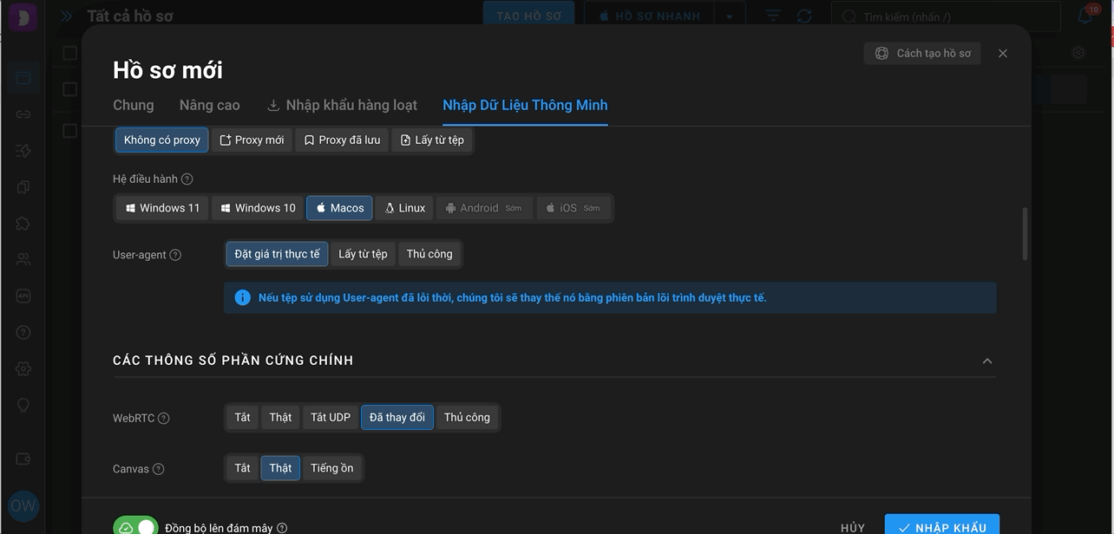Collapse the Các thông số phần cứng chính section
1114x534 pixels.
(986, 361)
